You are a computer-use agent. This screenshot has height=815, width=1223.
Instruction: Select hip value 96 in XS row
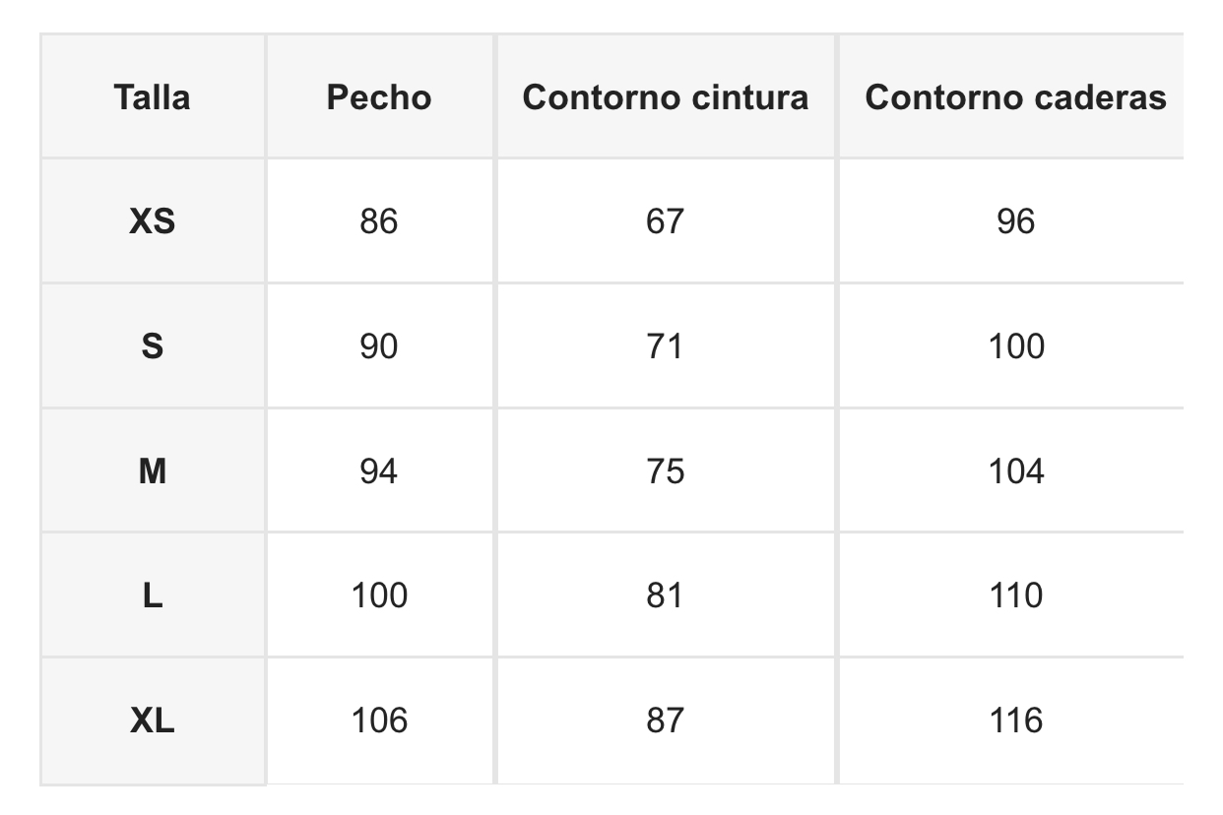coord(1015,221)
